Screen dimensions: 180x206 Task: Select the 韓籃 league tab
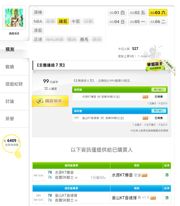63,21
